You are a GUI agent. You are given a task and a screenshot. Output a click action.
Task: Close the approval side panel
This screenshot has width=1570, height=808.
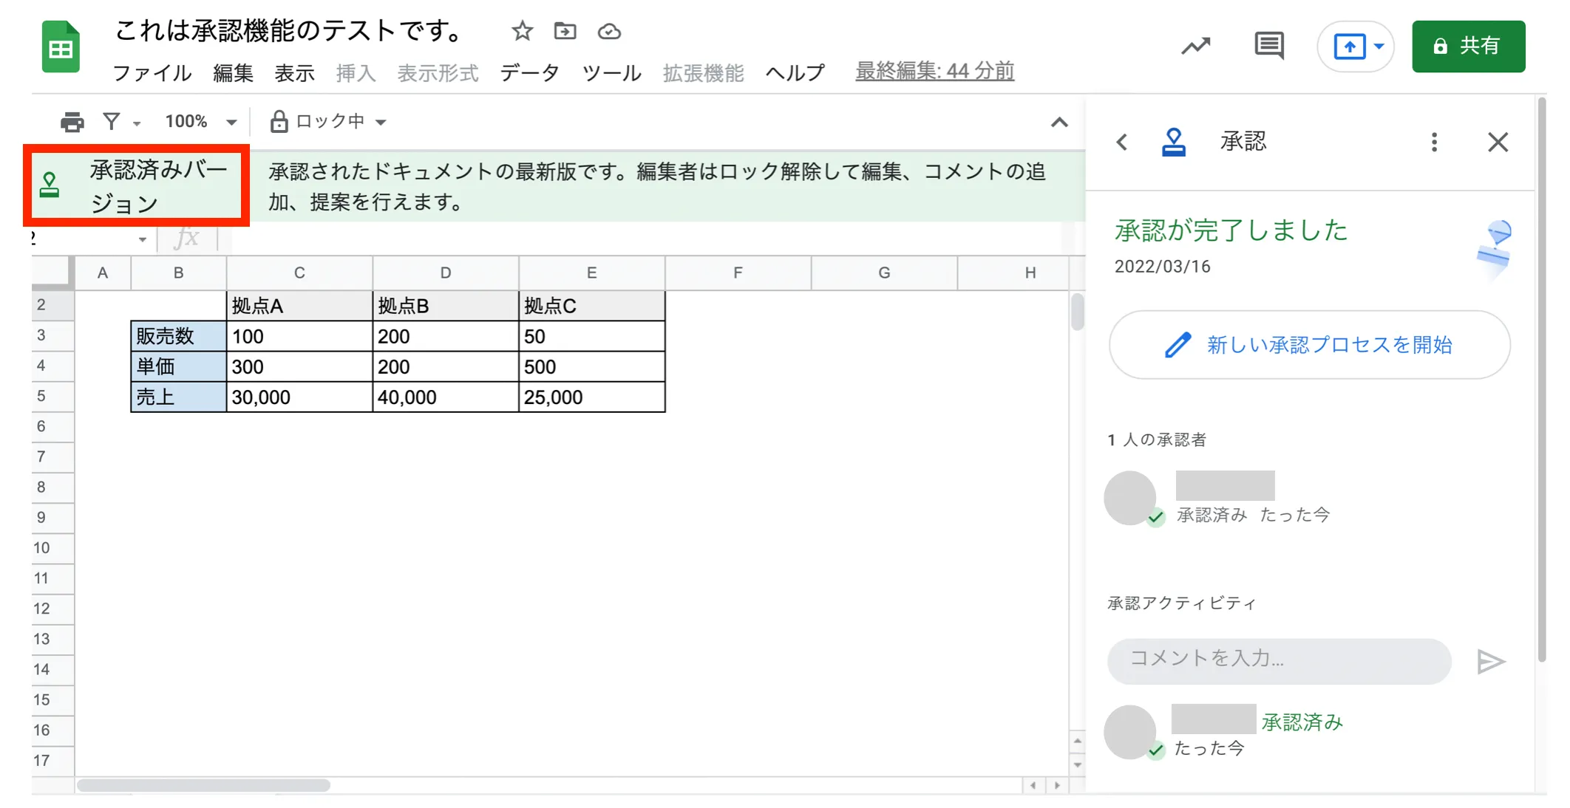1498,142
